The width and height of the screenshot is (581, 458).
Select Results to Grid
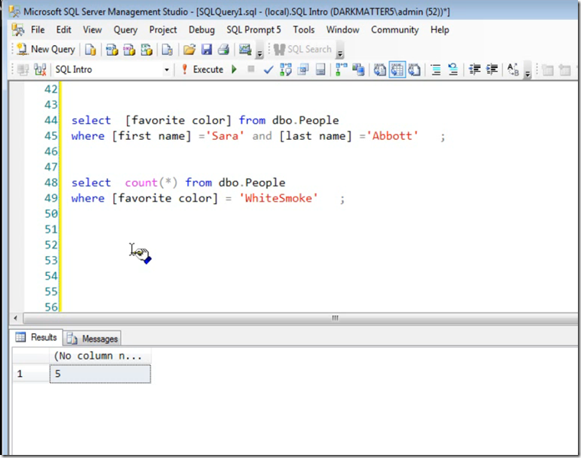coord(398,70)
